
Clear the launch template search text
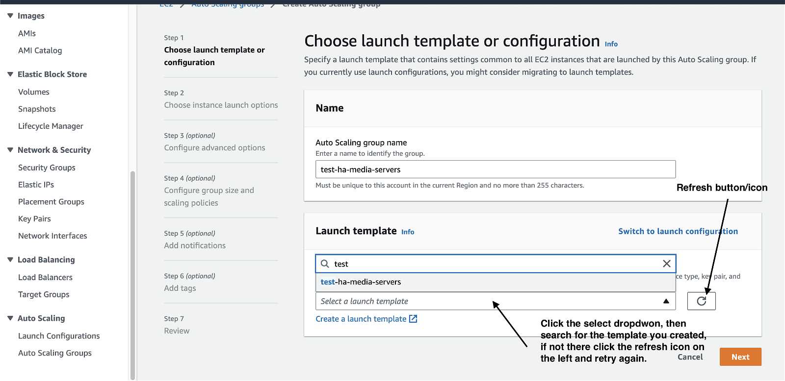(666, 263)
